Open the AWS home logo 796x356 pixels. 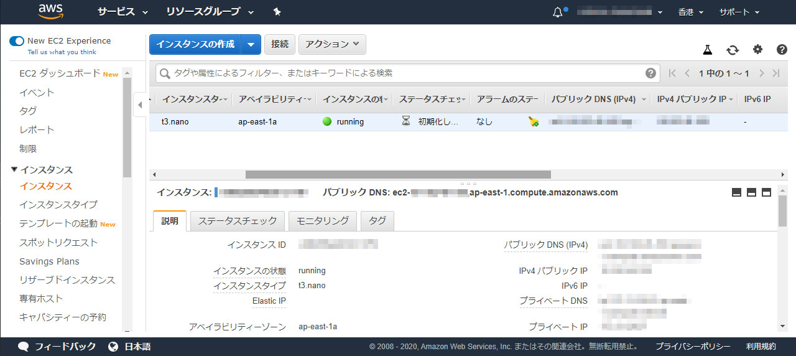[51, 11]
